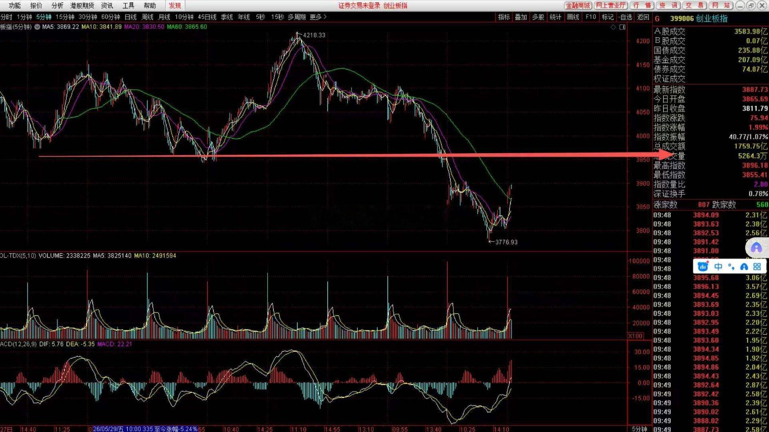The height and width of the screenshot is (432, 769).
Task: Open the 多周期 view
Action: (x=297, y=17)
